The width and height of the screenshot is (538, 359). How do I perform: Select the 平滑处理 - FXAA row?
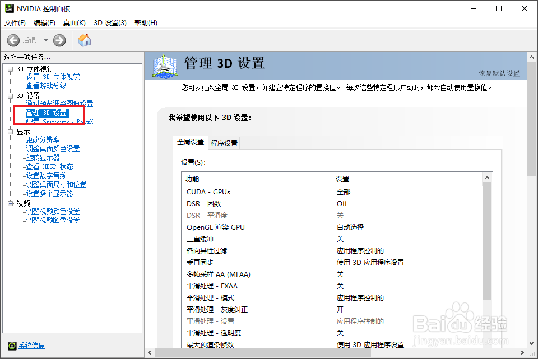pos(332,286)
